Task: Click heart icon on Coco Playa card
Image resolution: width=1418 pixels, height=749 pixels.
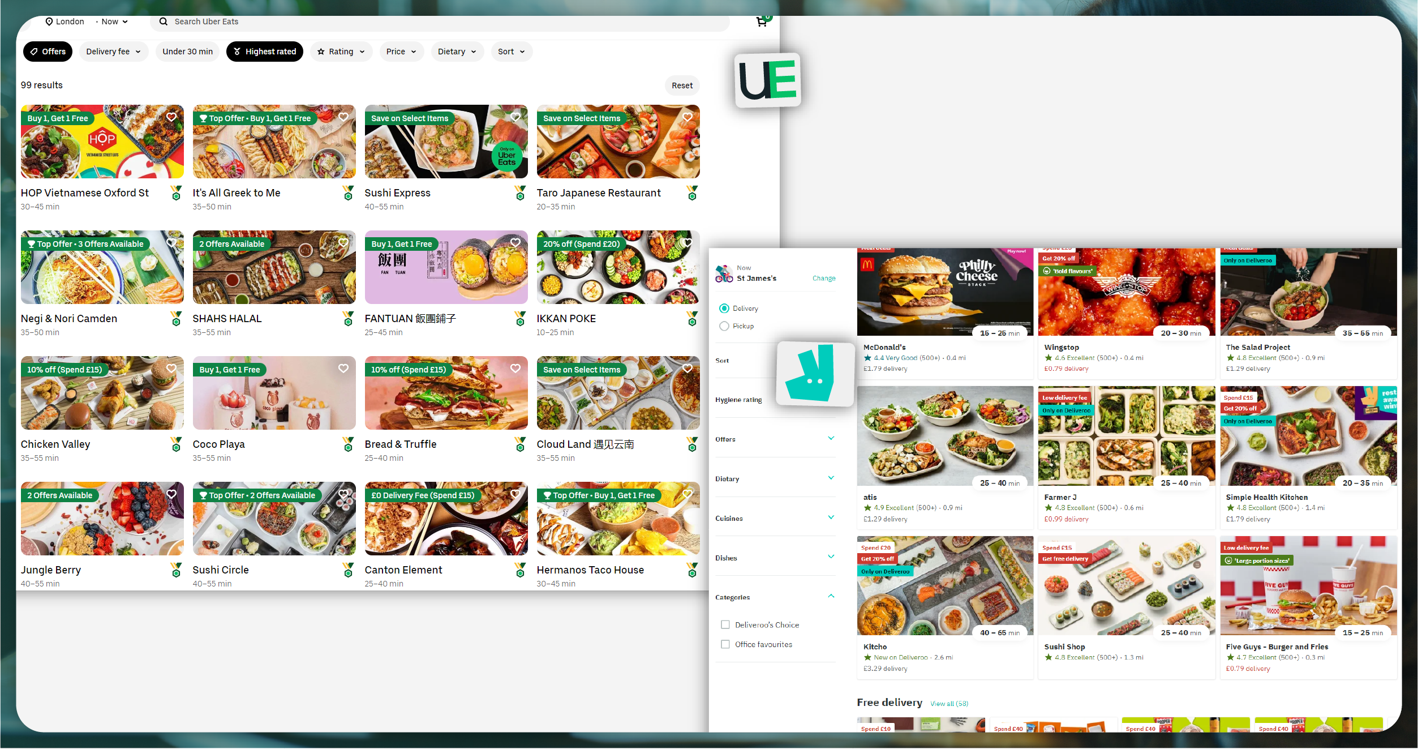Action: pyautogui.click(x=343, y=369)
